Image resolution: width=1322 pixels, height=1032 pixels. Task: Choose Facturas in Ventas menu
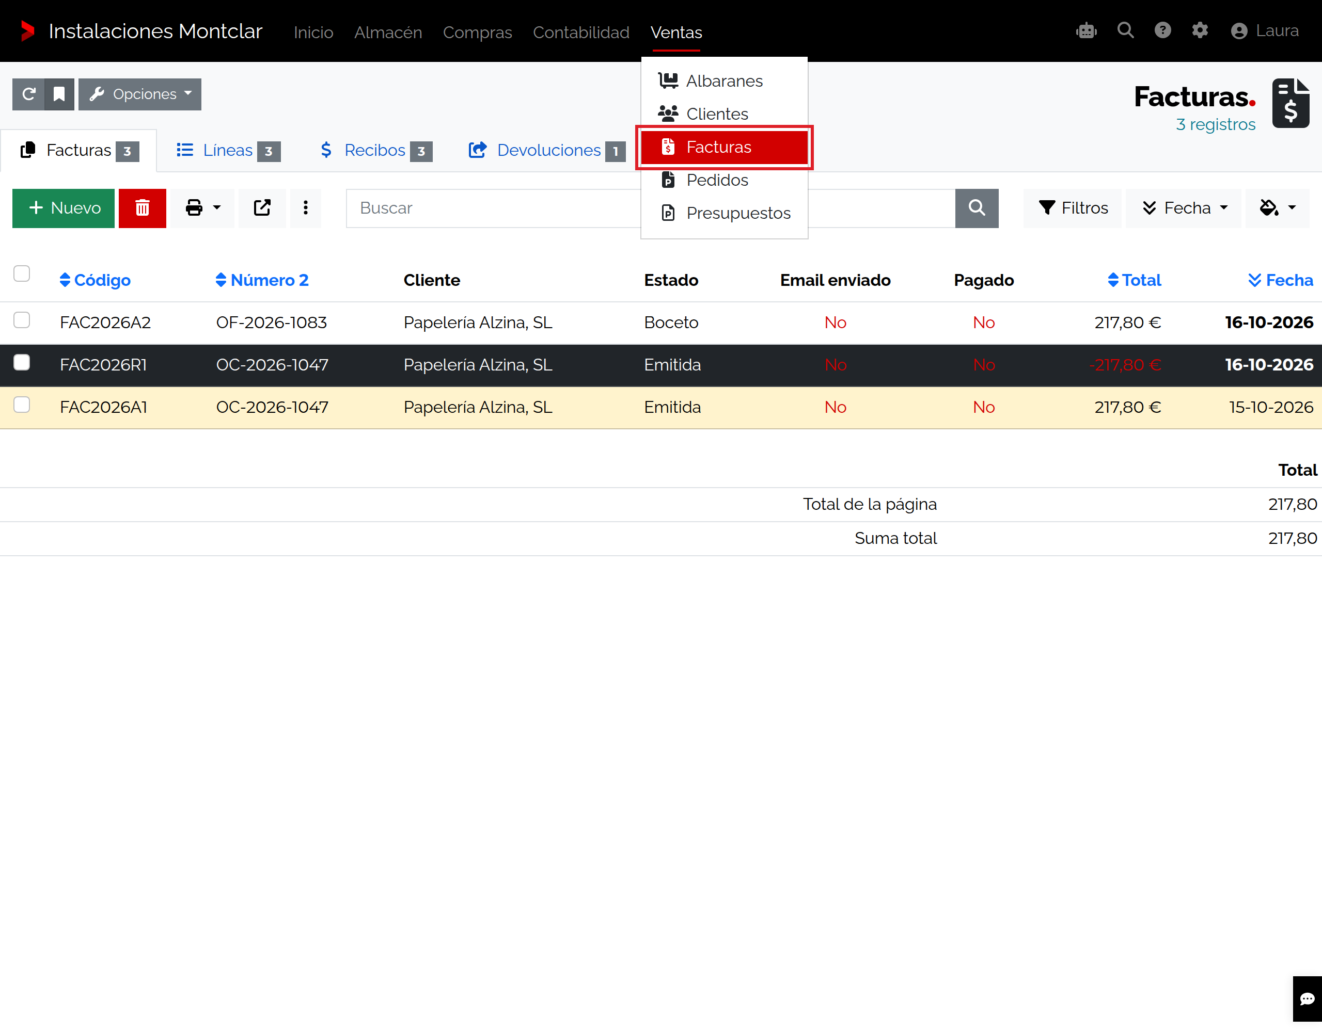(x=724, y=147)
